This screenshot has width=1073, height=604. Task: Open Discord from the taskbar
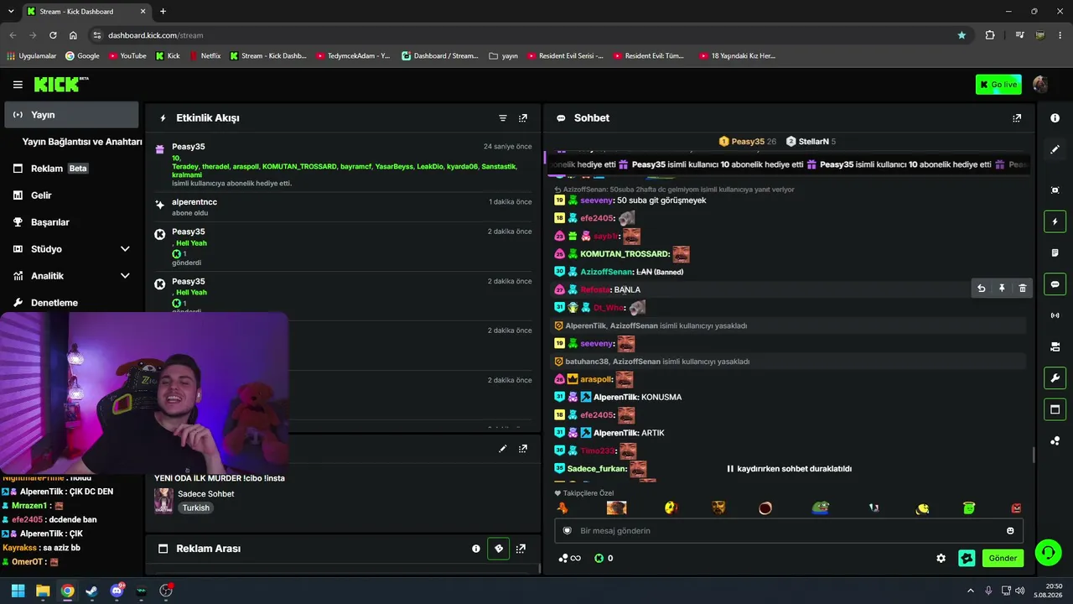117,591
